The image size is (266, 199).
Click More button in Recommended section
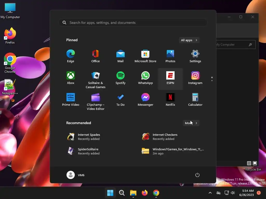(x=191, y=123)
